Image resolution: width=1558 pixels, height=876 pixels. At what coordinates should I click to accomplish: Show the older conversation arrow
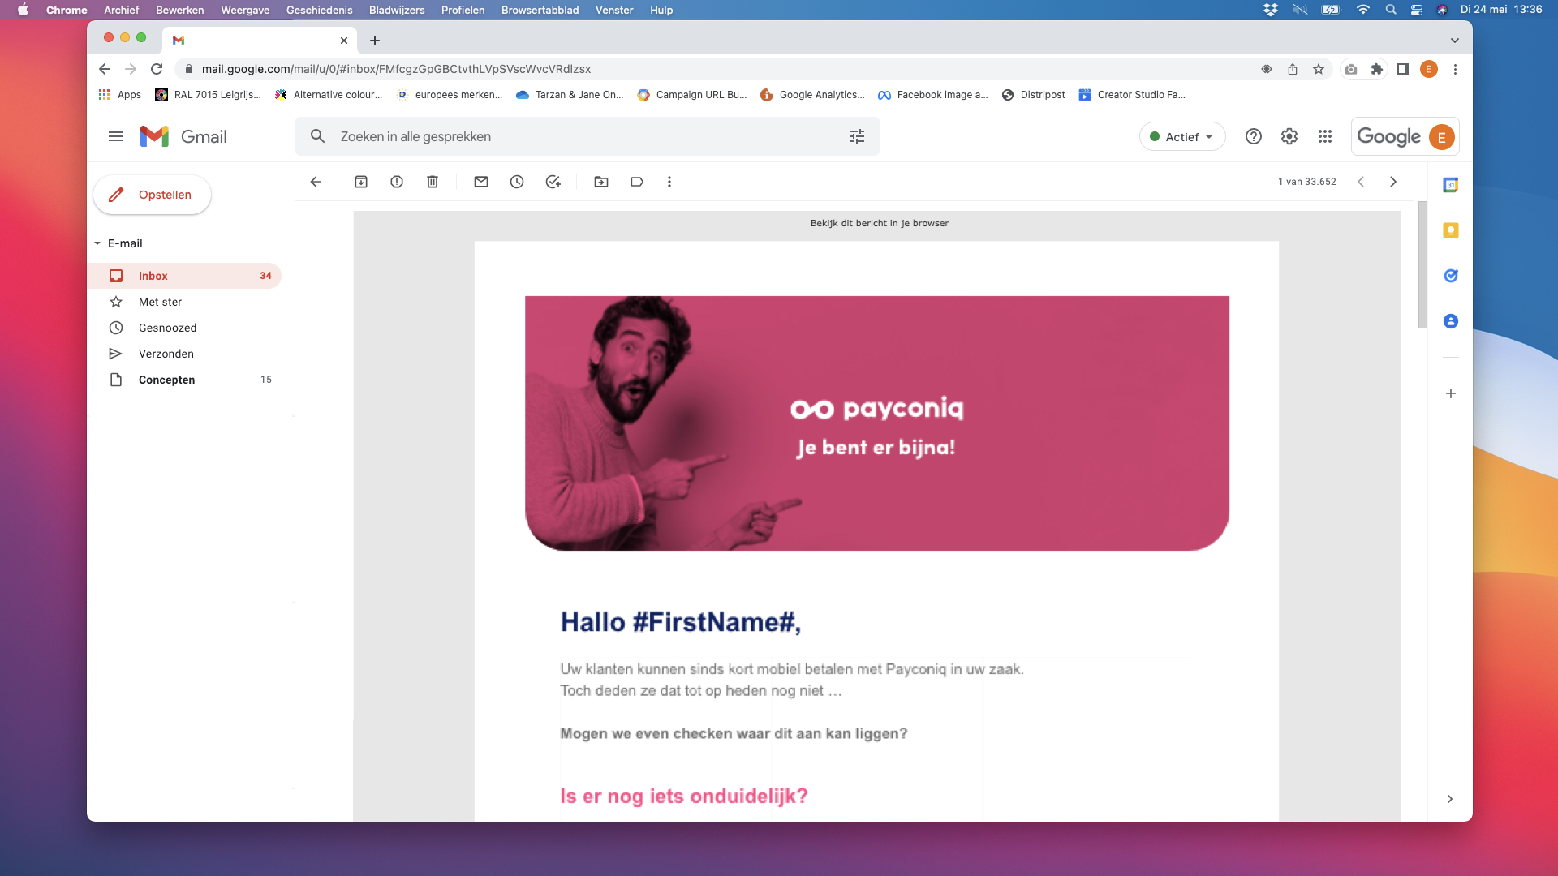(1393, 182)
